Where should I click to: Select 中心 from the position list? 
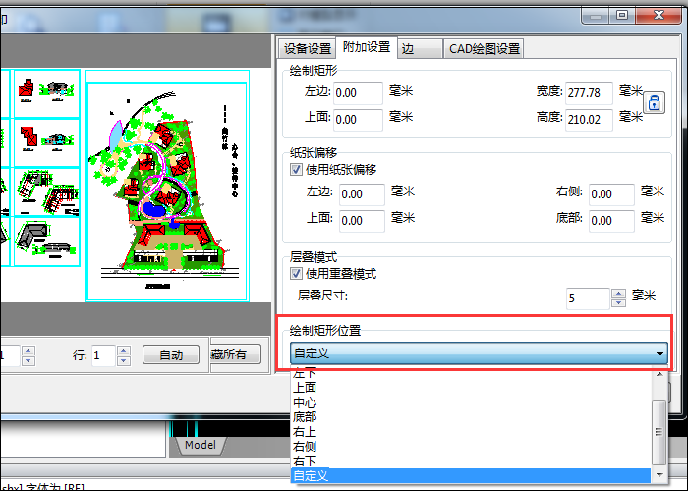pyautogui.click(x=305, y=403)
